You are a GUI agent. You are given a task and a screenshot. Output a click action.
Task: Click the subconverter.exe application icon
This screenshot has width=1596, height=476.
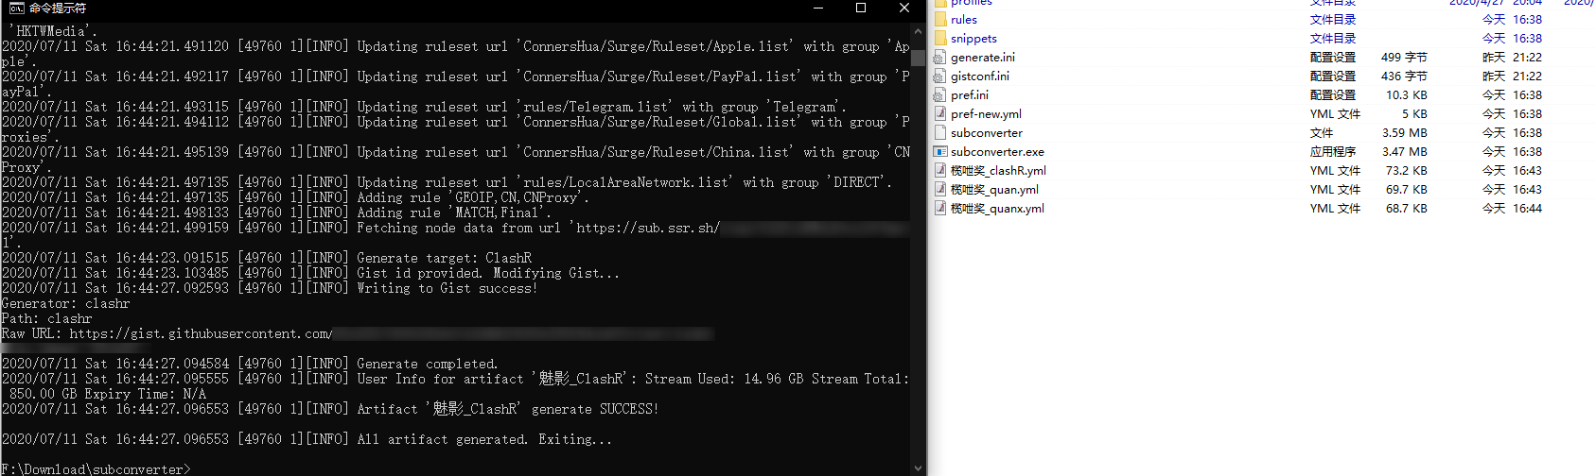point(940,151)
